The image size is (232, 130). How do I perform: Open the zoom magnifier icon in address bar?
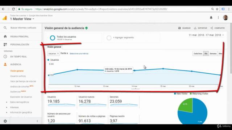click(x=212, y=9)
